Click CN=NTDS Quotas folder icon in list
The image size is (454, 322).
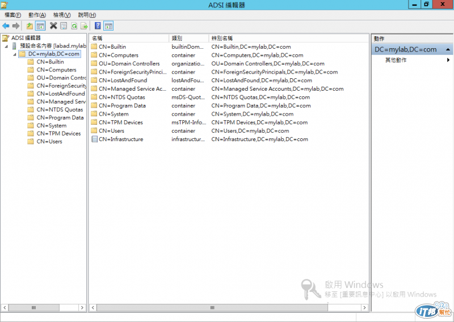coord(94,97)
